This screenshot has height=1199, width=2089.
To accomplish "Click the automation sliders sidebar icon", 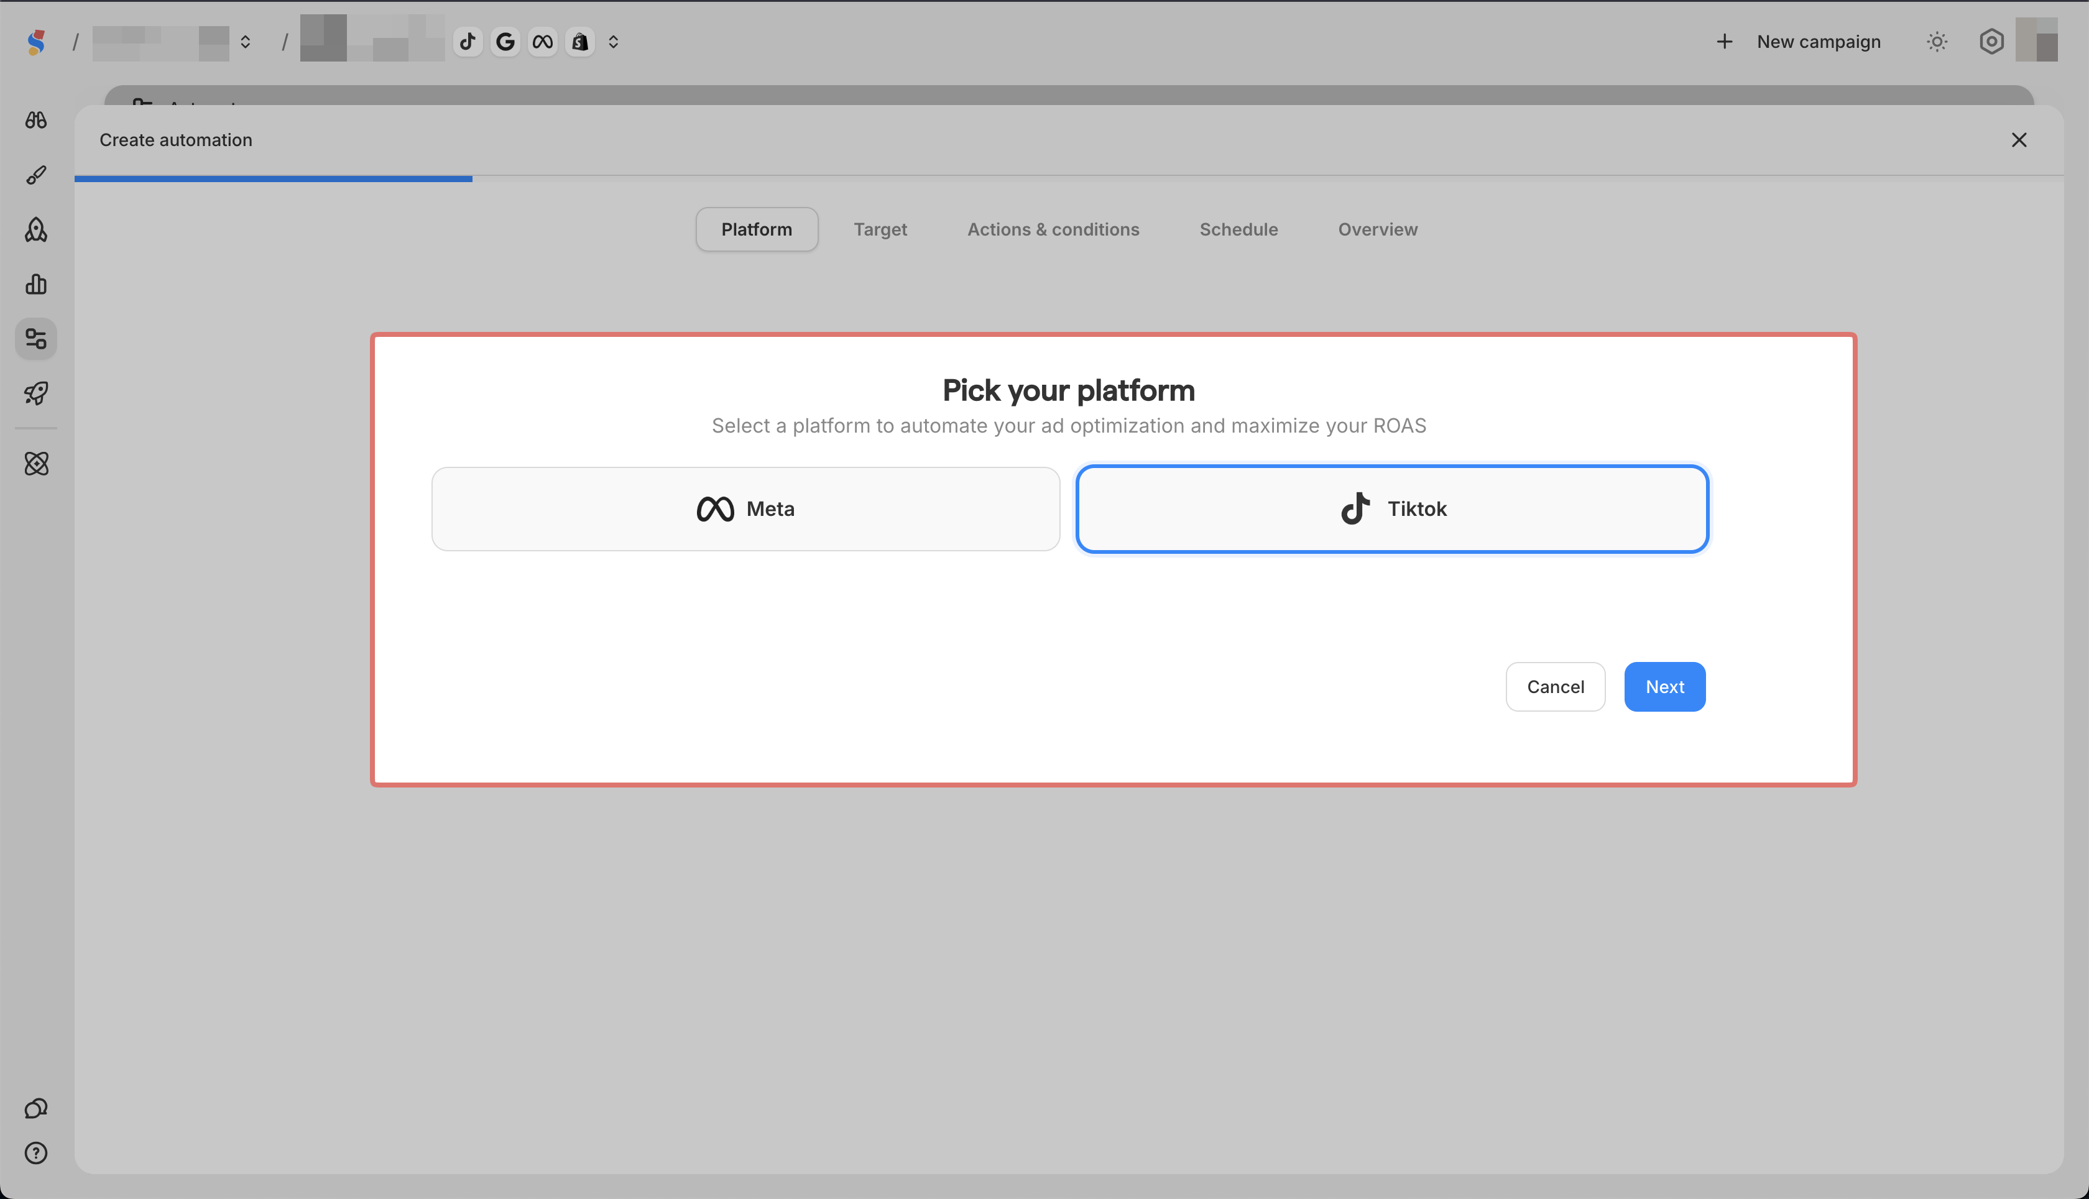I will click(x=35, y=339).
